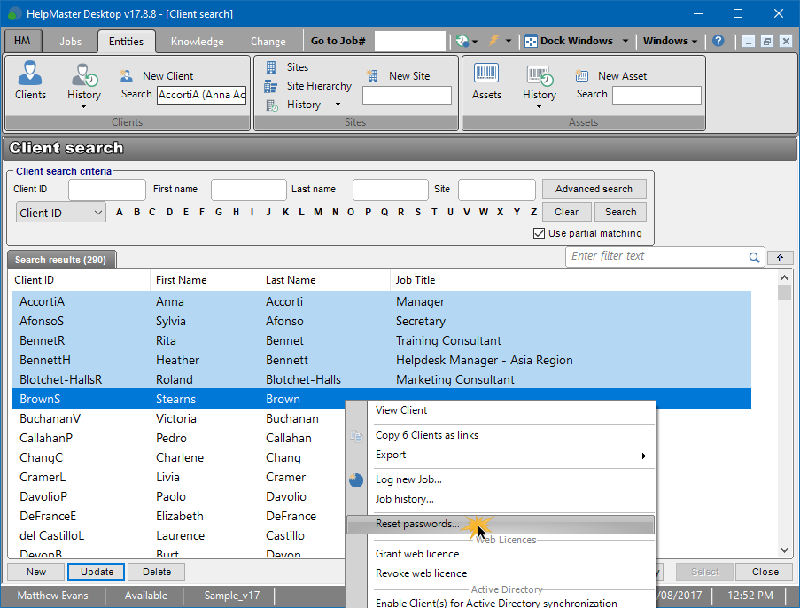This screenshot has height=608, width=800.
Task: Expand the Client ID sort dropdown
Action: (98, 213)
